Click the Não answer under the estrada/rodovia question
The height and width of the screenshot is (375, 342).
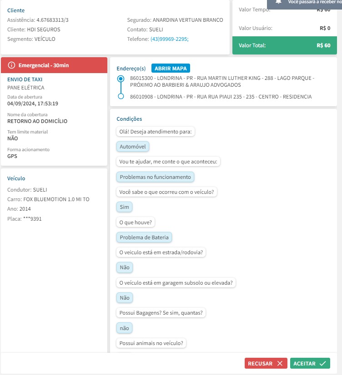click(x=124, y=267)
